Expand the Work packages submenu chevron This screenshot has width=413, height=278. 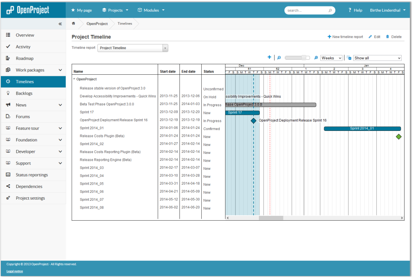(60, 70)
